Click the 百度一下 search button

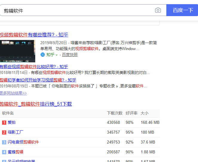182,10
